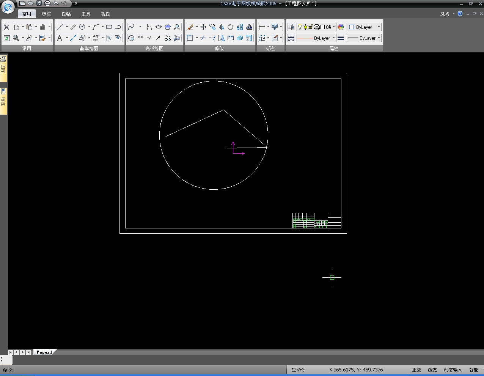This screenshot has height=376, width=484.
Task: Save the drawing with the floppy icon
Action: coord(39,3)
